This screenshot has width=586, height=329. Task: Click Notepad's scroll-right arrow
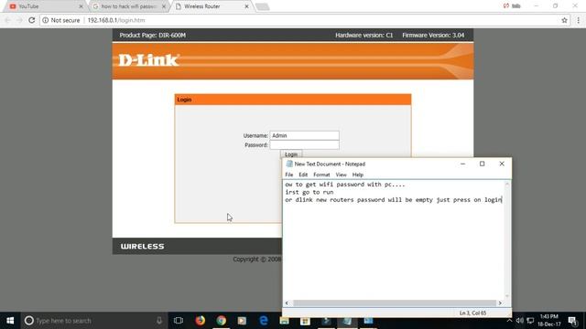(x=500, y=302)
